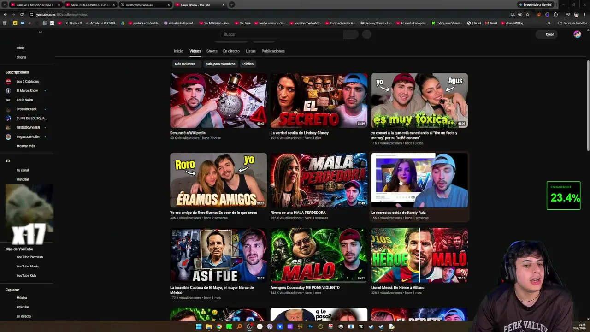Image resolution: width=590 pixels, height=332 pixels.
Task: Open the Publicaciones channel tab
Action: pos(273,51)
